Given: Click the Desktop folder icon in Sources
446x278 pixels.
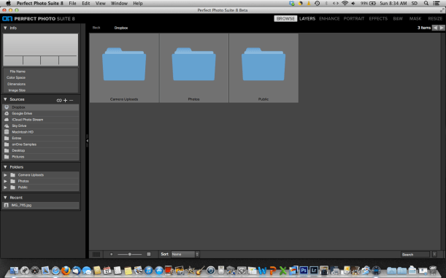Looking at the screenshot, I should tap(7, 150).
